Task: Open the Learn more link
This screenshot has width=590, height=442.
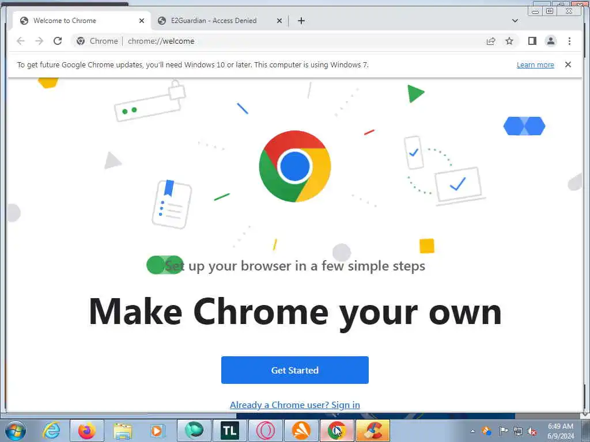Action: [x=535, y=64]
